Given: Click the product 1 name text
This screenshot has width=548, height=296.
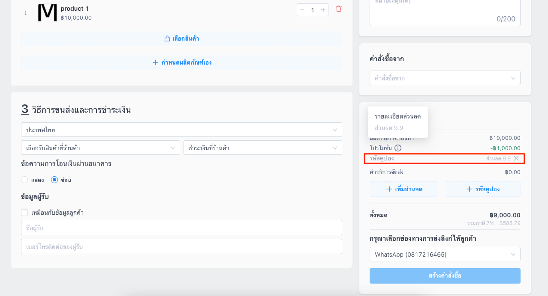Looking at the screenshot, I should (75, 9).
